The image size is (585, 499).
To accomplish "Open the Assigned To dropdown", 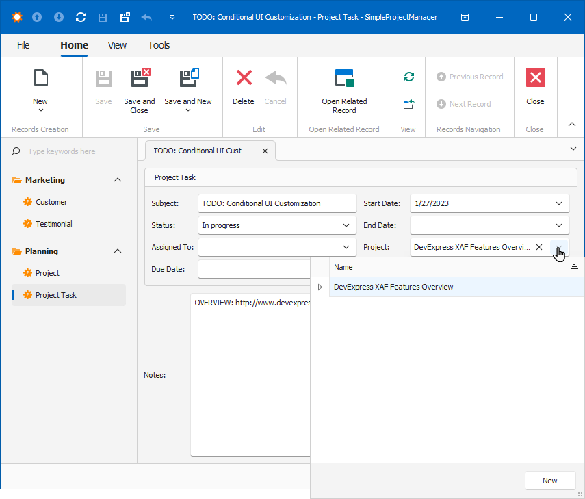I will point(346,248).
